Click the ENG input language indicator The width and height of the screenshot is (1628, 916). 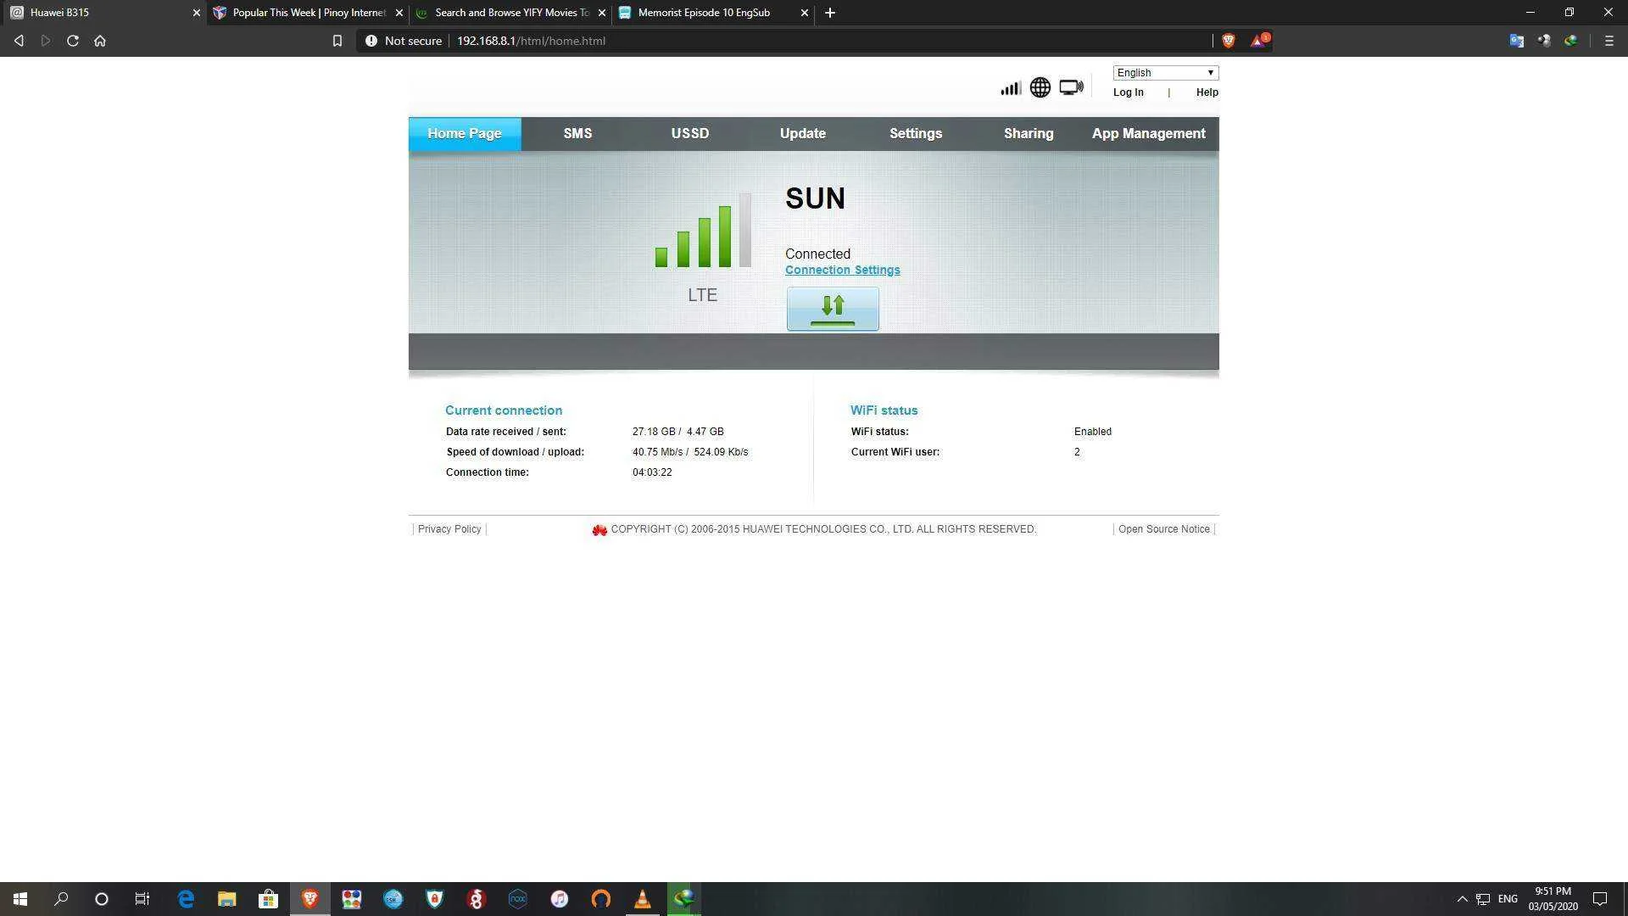tap(1508, 899)
